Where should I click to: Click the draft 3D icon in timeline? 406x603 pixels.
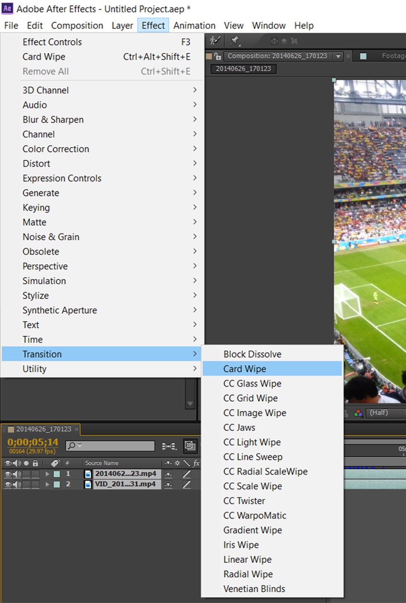click(x=190, y=446)
